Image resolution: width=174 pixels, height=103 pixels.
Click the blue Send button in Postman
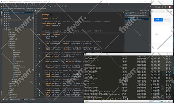pyautogui.click(x=157, y=20)
